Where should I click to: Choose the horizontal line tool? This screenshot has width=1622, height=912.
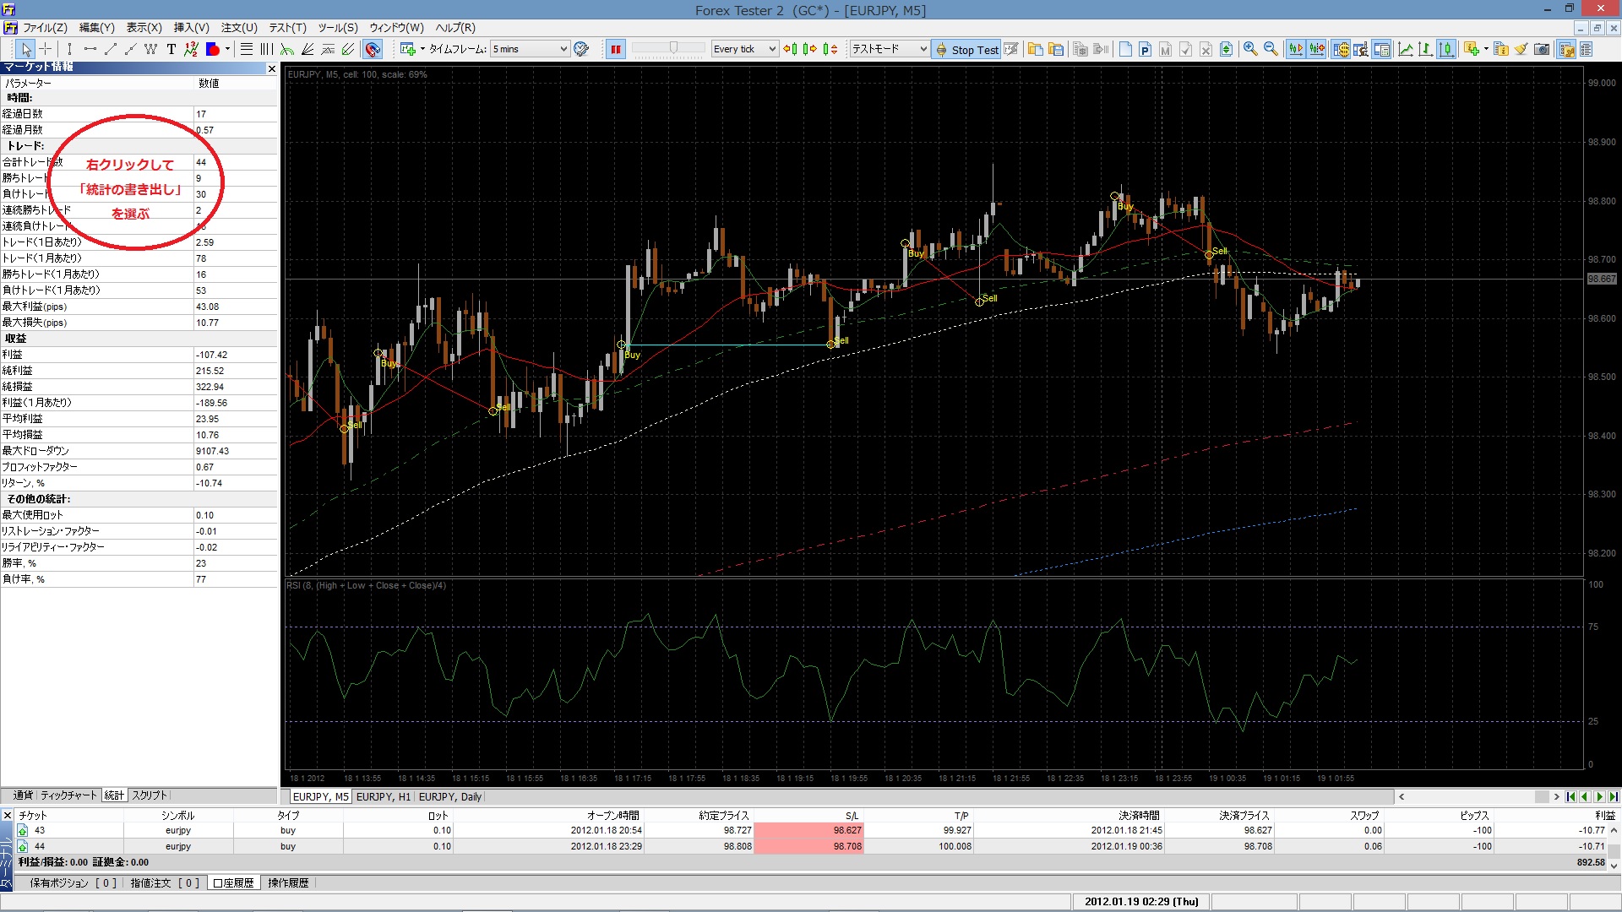(x=90, y=49)
